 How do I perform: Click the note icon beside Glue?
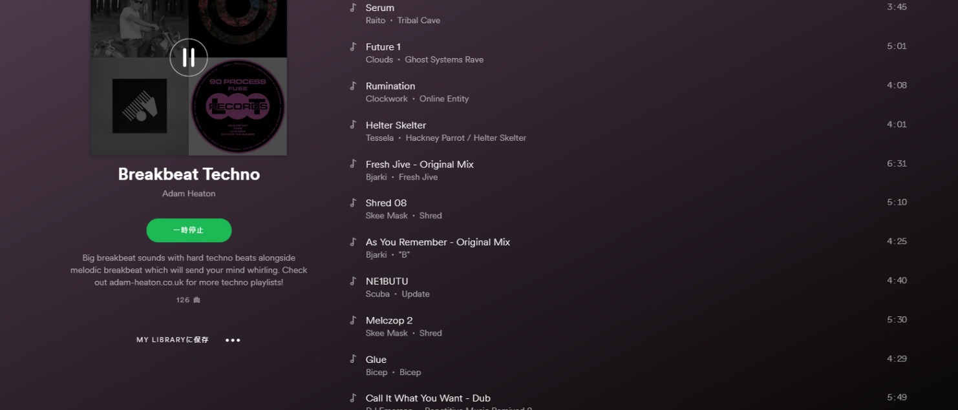pos(353,359)
